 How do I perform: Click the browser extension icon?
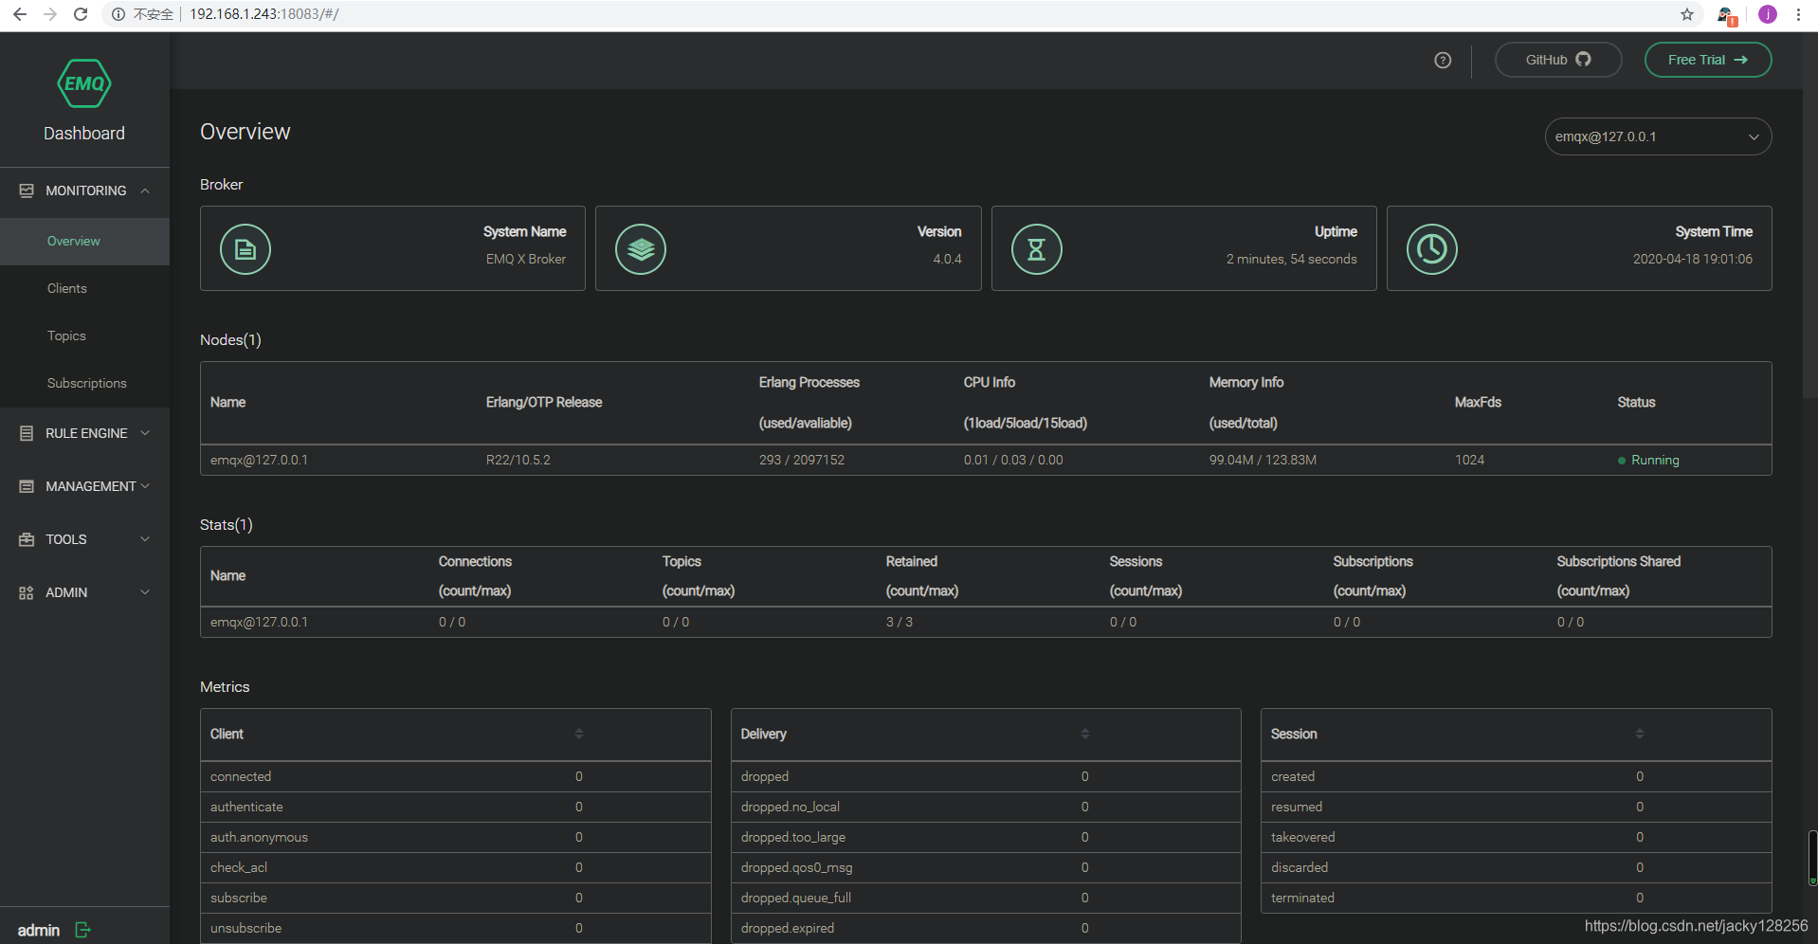coord(1726,15)
